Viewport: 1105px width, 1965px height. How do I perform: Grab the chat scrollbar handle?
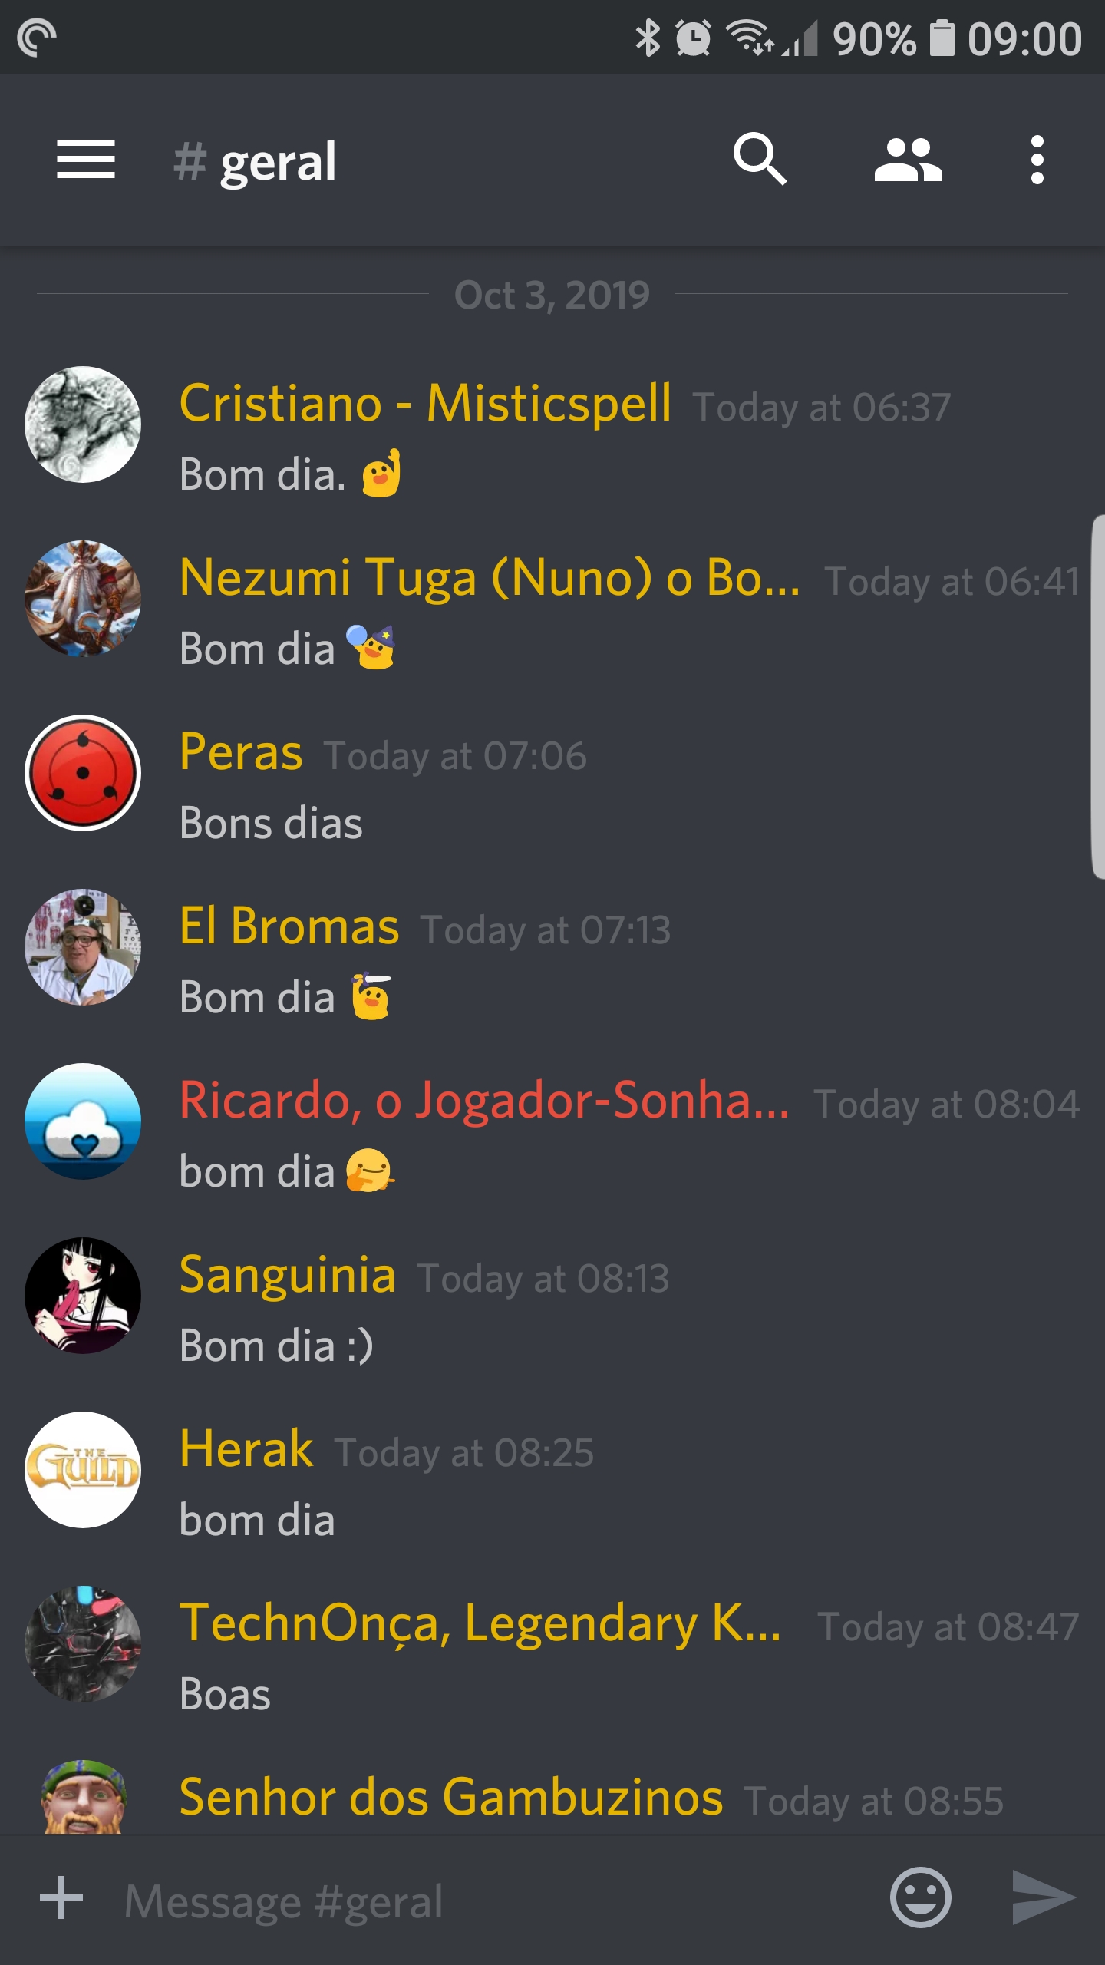pyautogui.click(x=1097, y=697)
